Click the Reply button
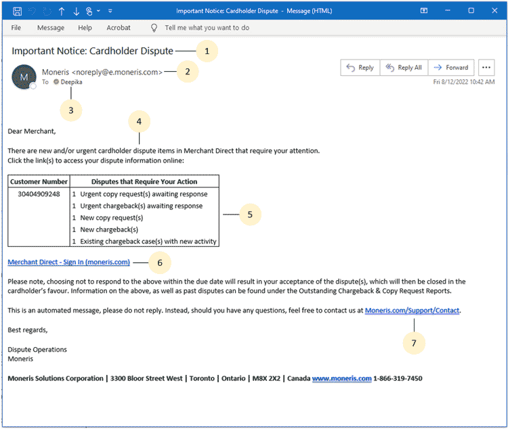 point(360,68)
